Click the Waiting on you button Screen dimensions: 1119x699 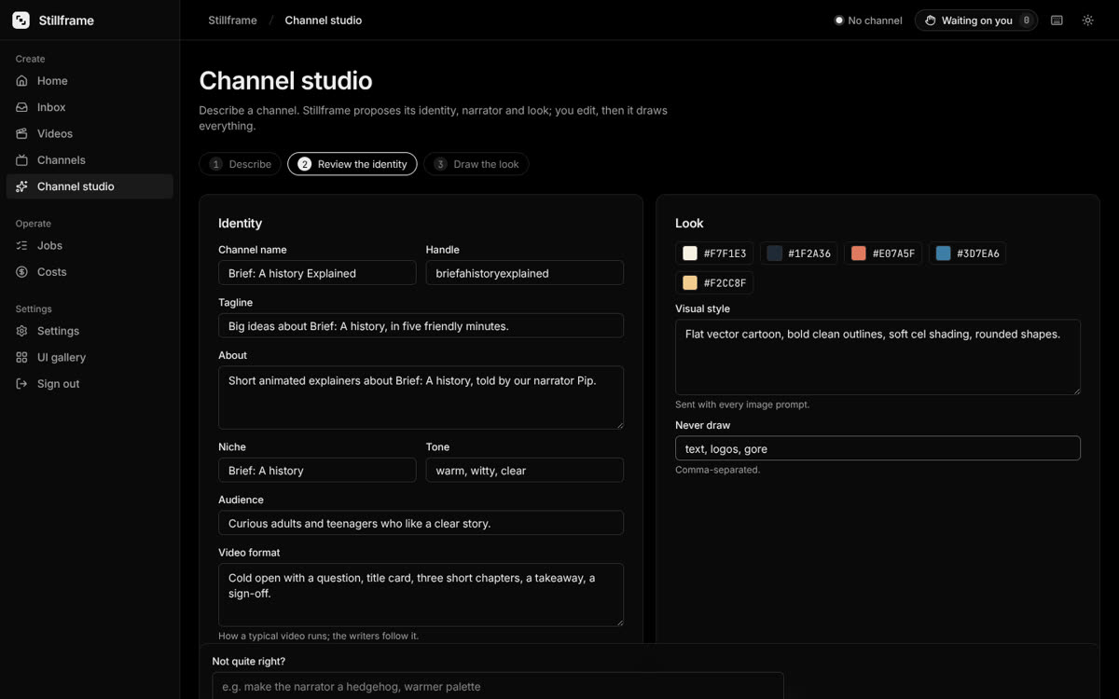coord(976,21)
